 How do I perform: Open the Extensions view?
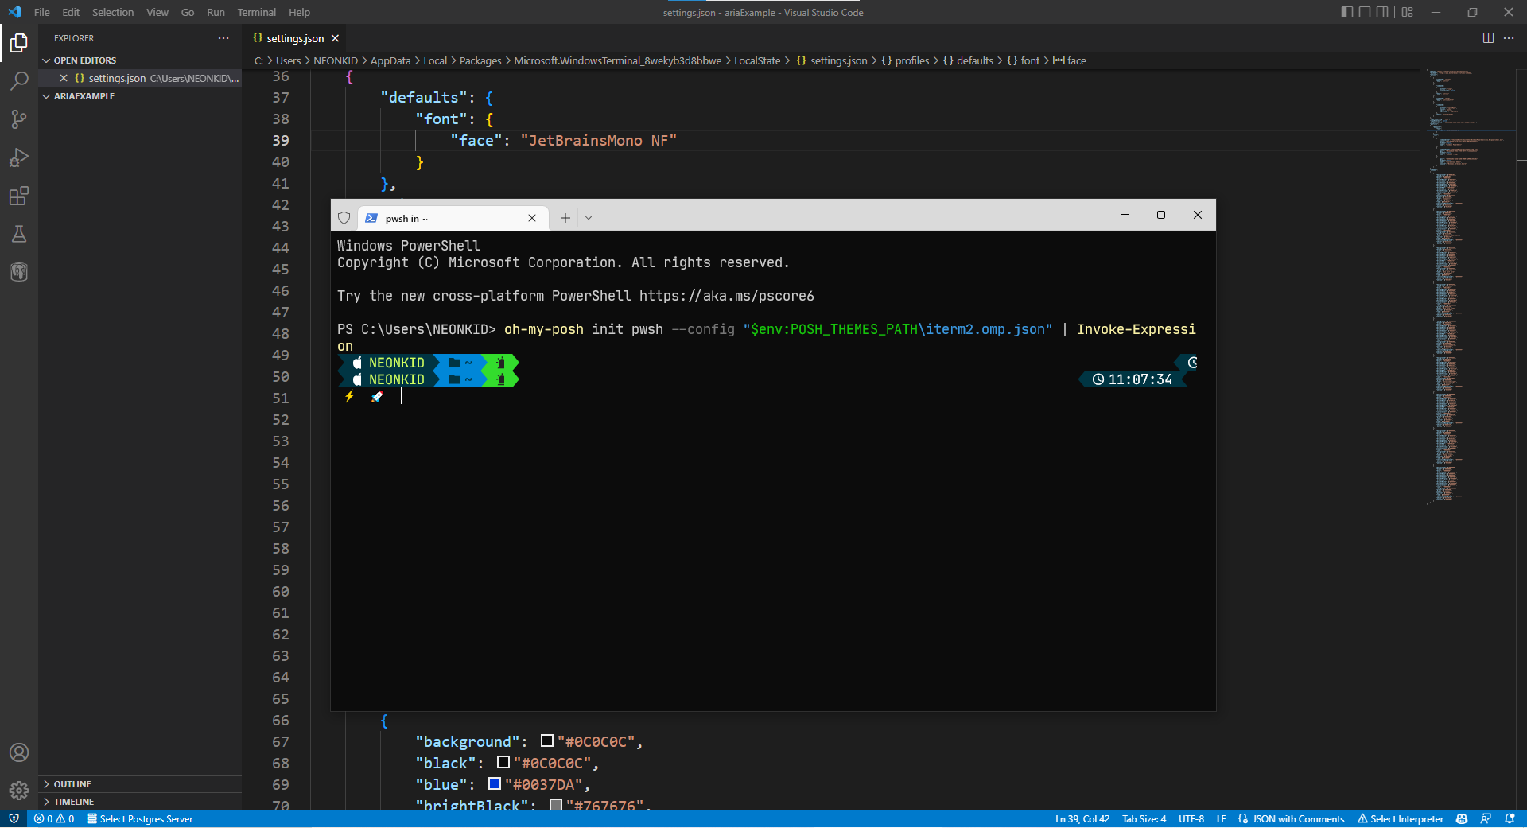pos(19,196)
